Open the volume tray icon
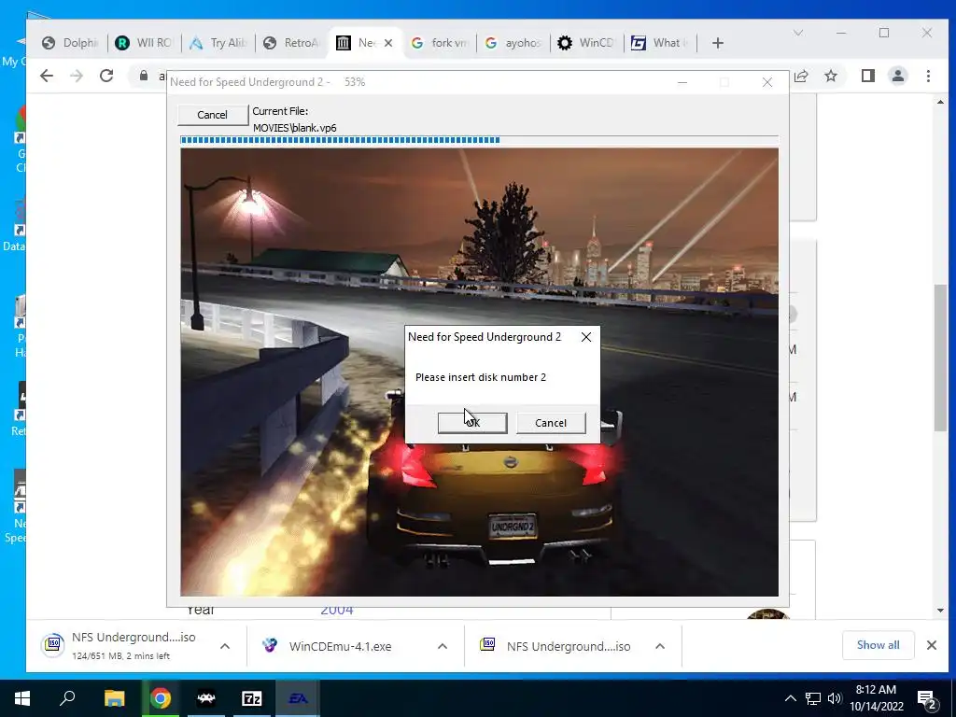This screenshot has height=717, width=956. click(834, 698)
